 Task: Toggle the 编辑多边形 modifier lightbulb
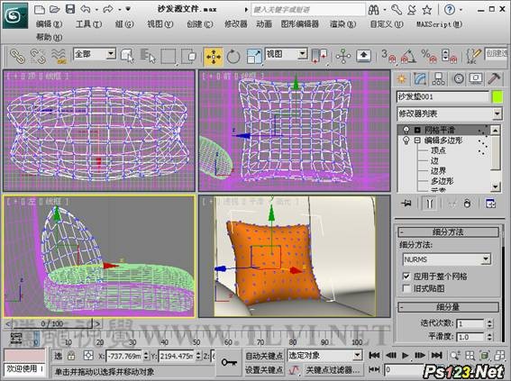pyautogui.click(x=406, y=141)
